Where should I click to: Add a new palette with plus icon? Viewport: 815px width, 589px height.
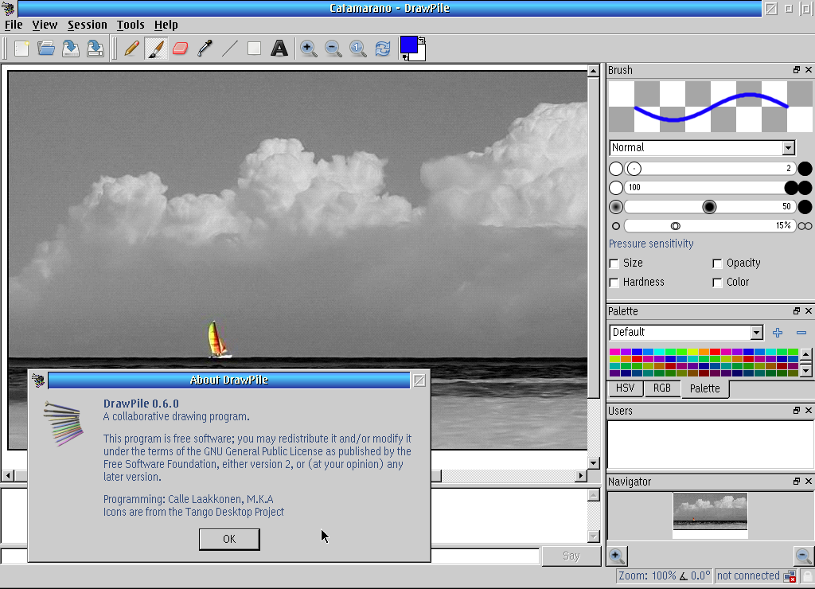pyautogui.click(x=778, y=333)
